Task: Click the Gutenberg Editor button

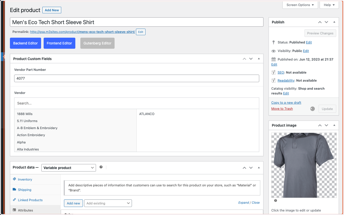Action: tap(97, 43)
